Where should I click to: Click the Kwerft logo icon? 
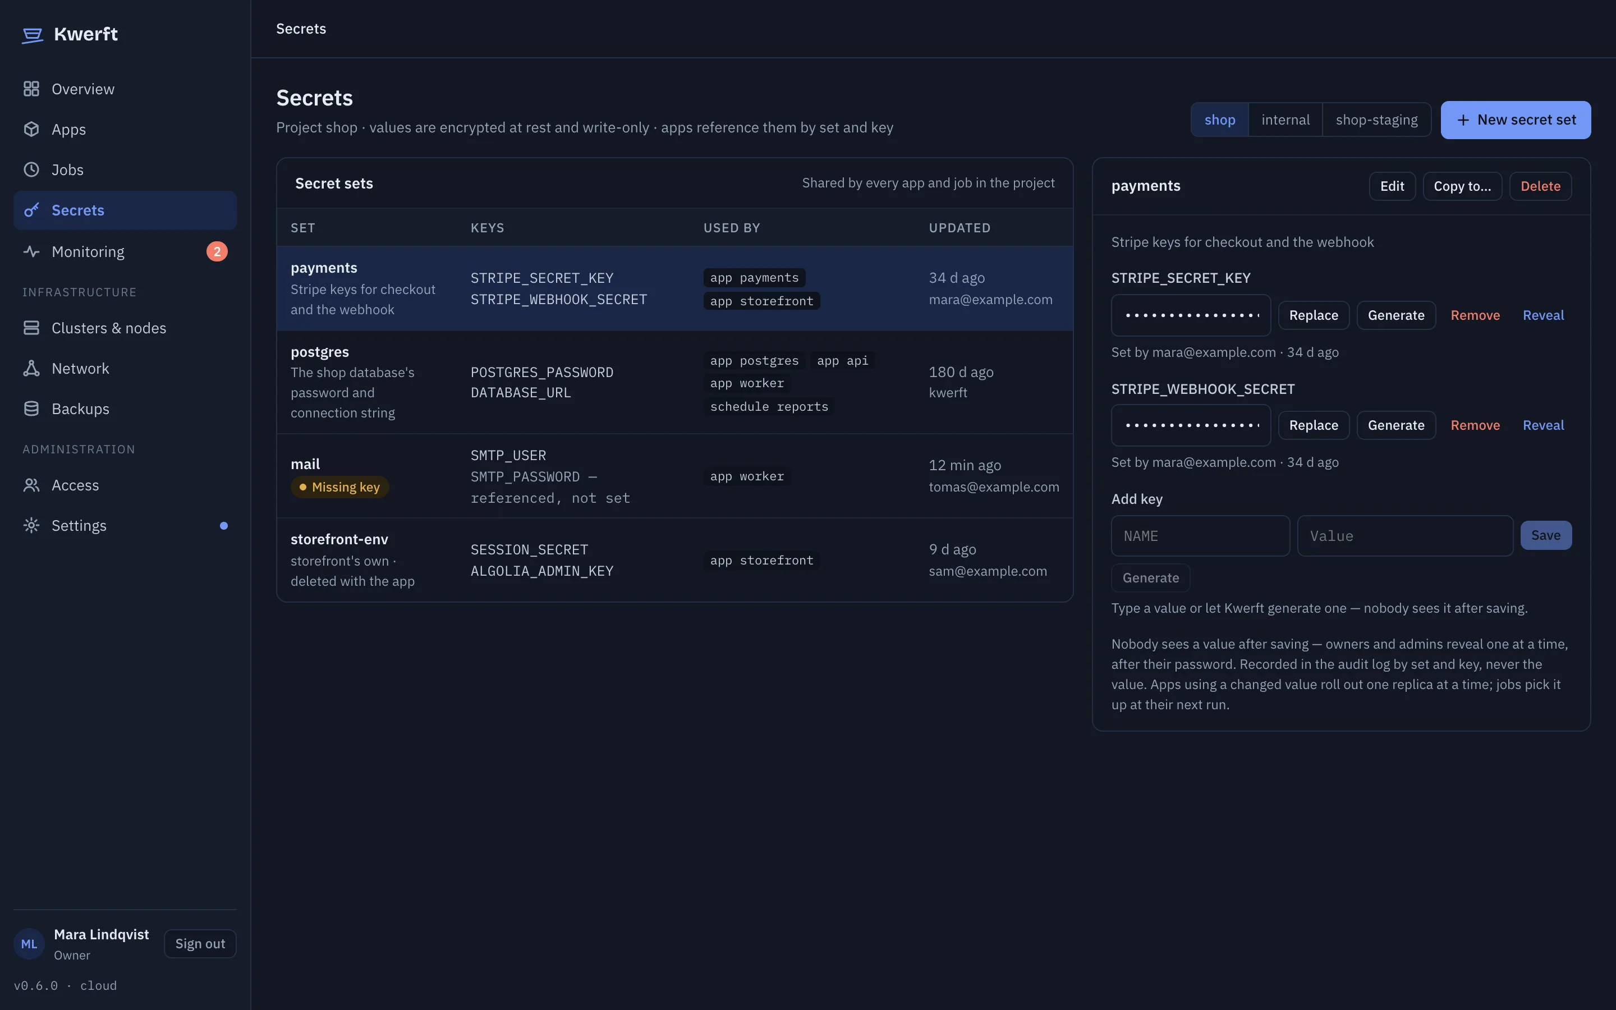(x=32, y=35)
